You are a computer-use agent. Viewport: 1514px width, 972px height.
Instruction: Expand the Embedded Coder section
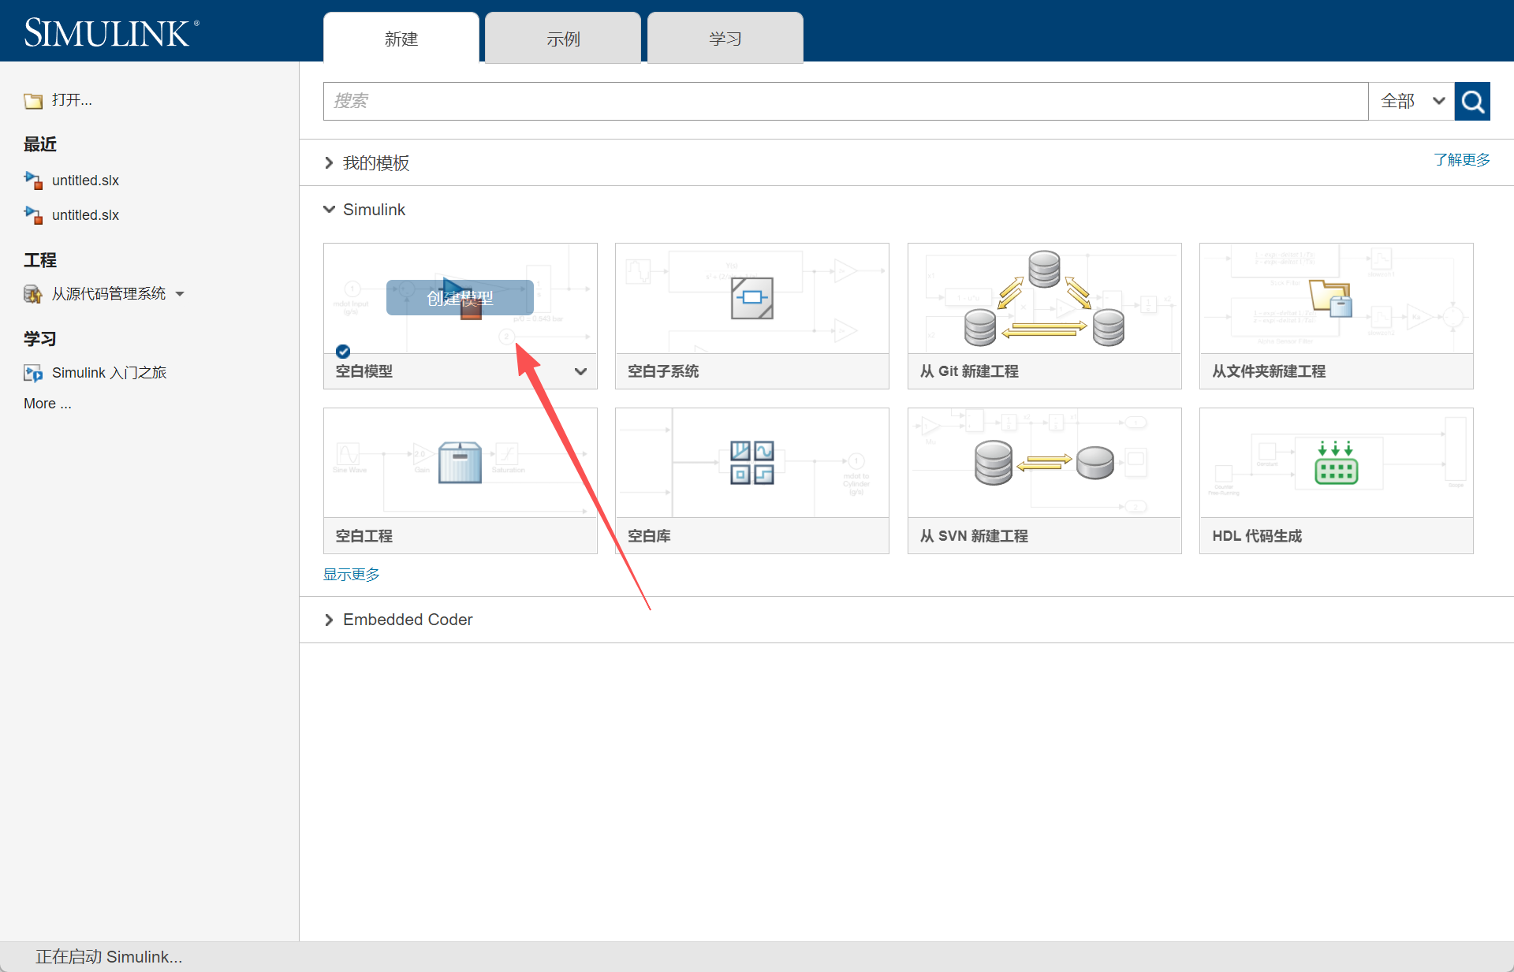coord(329,620)
